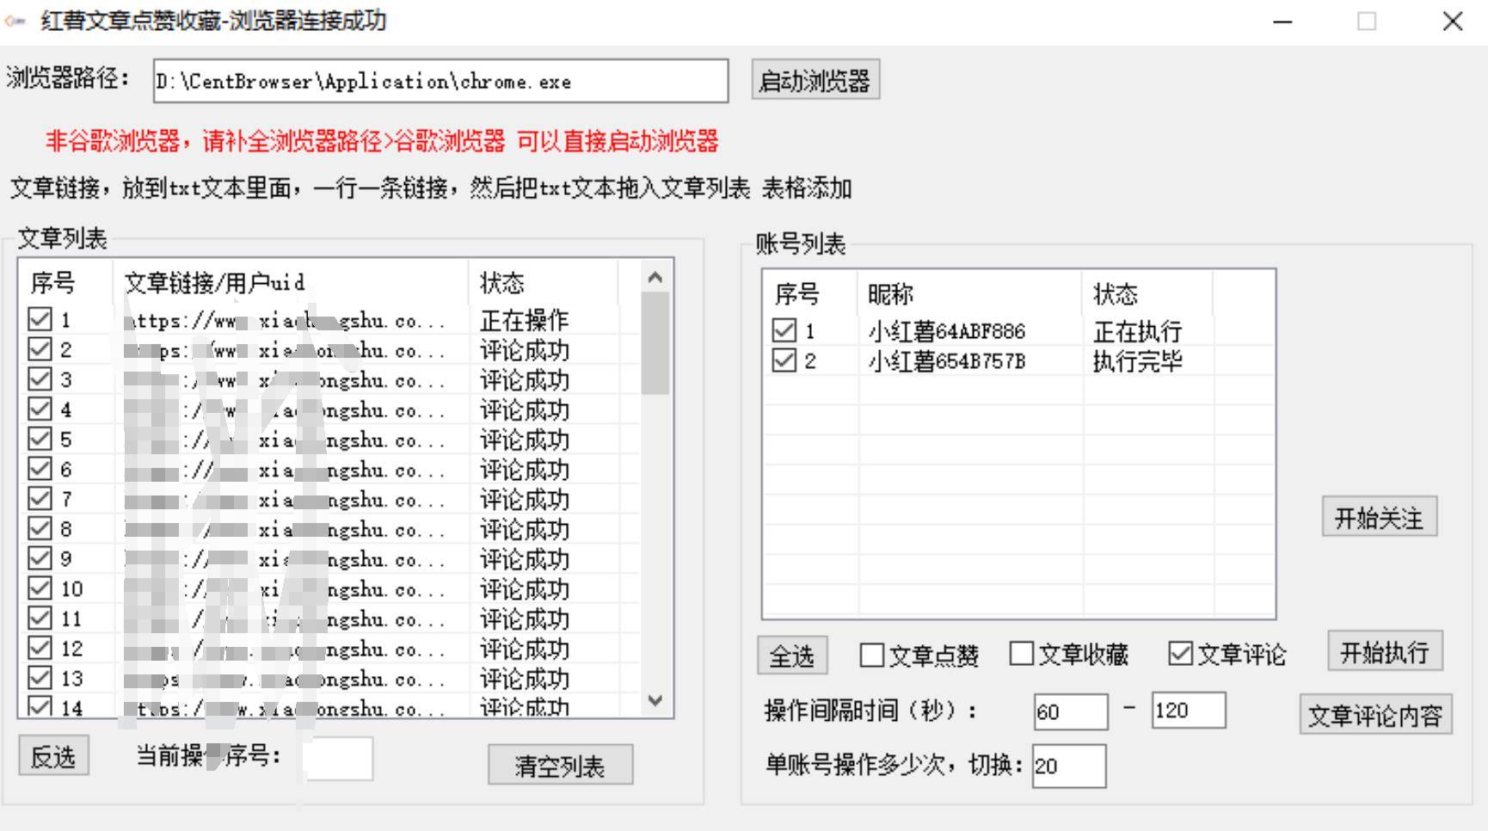1488x831 pixels.
Task: Click the interval minimum field showing 60
Action: [1071, 711]
